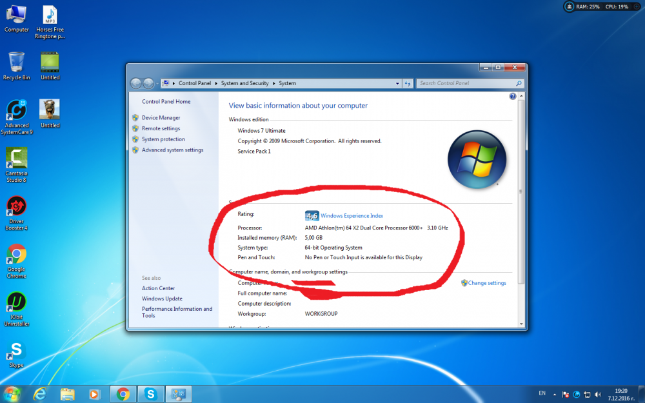Select Driver Booster 4 desktop shortcut
Viewport: 645px width, 403px height.
pyautogui.click(x=17, y=213)
